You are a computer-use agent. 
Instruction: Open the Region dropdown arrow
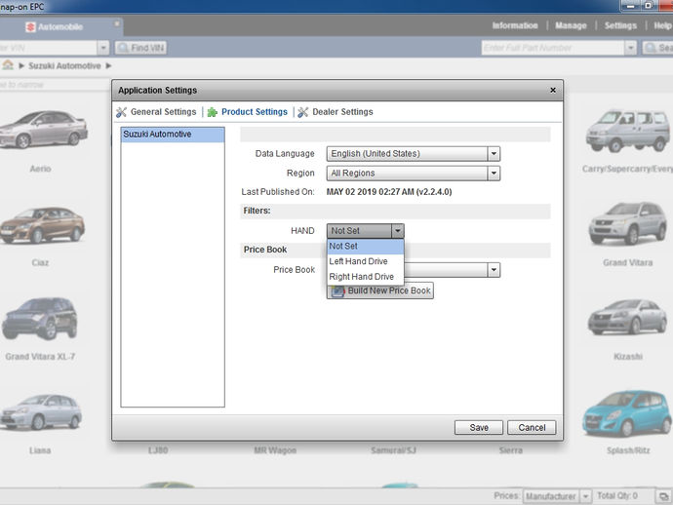pos(494,174)
